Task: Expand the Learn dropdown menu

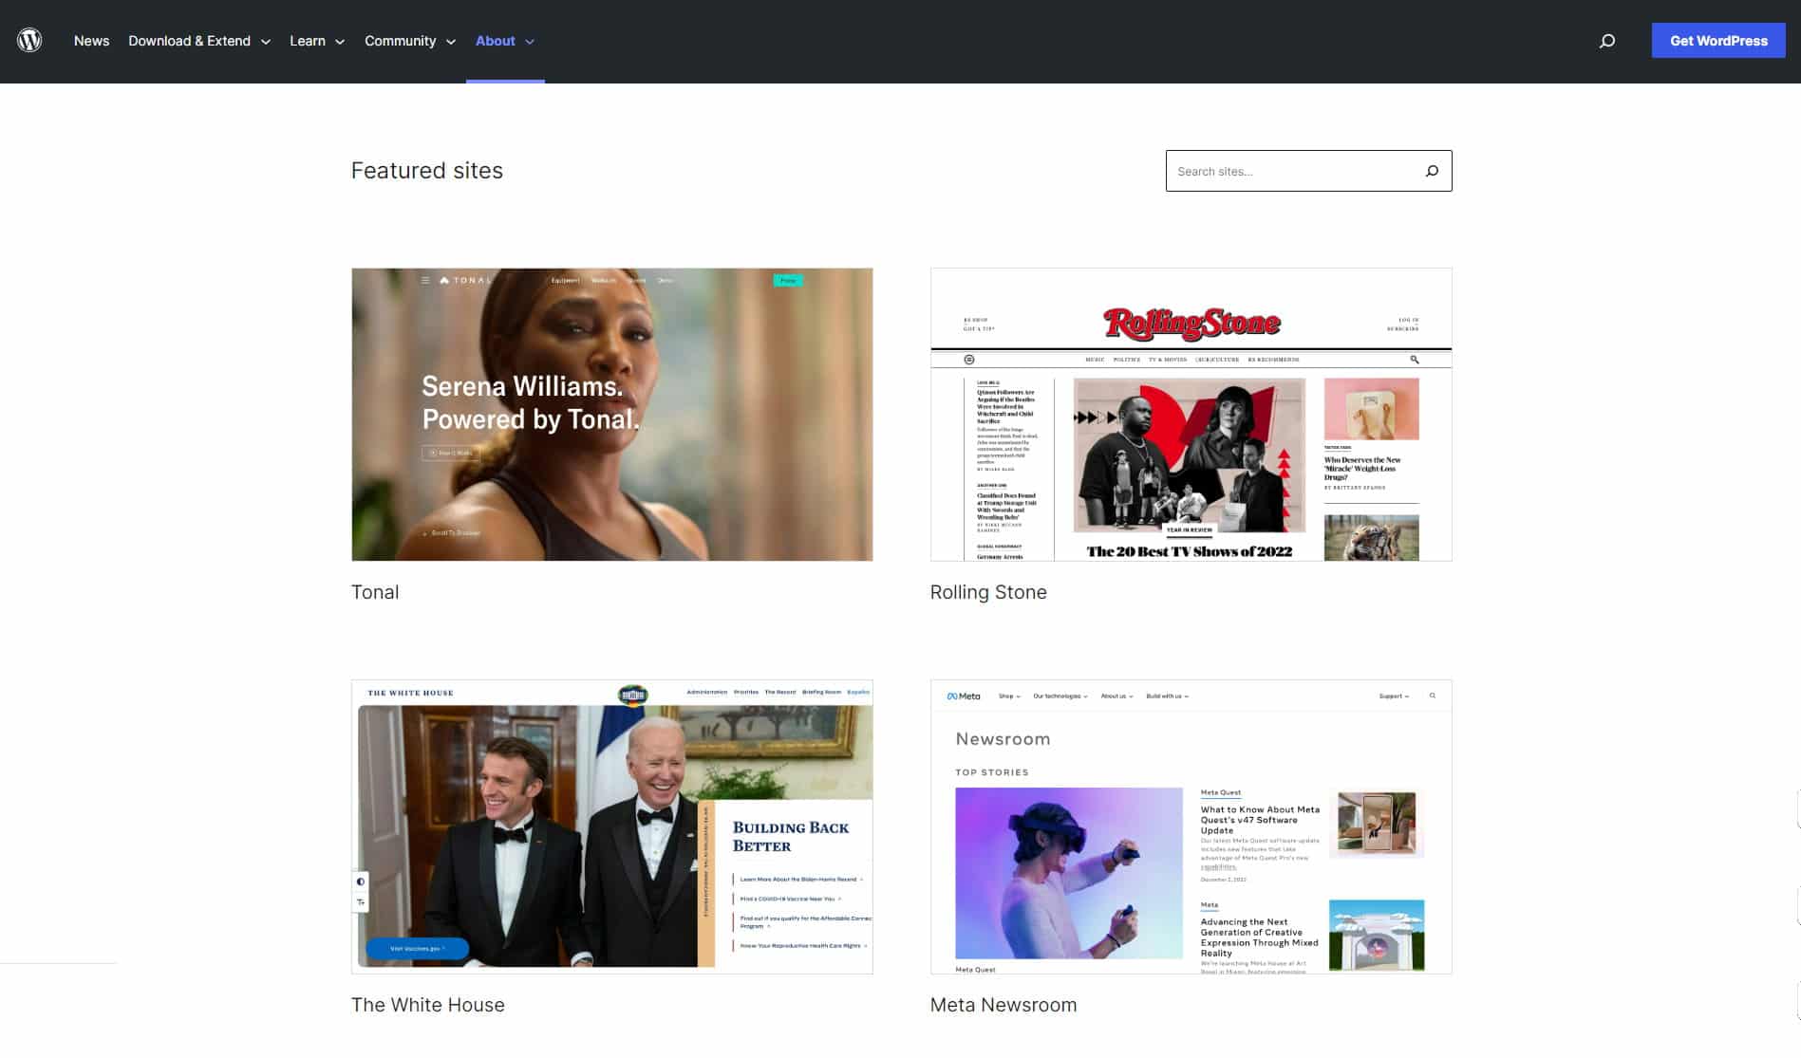Action: (x=317, y=41)
